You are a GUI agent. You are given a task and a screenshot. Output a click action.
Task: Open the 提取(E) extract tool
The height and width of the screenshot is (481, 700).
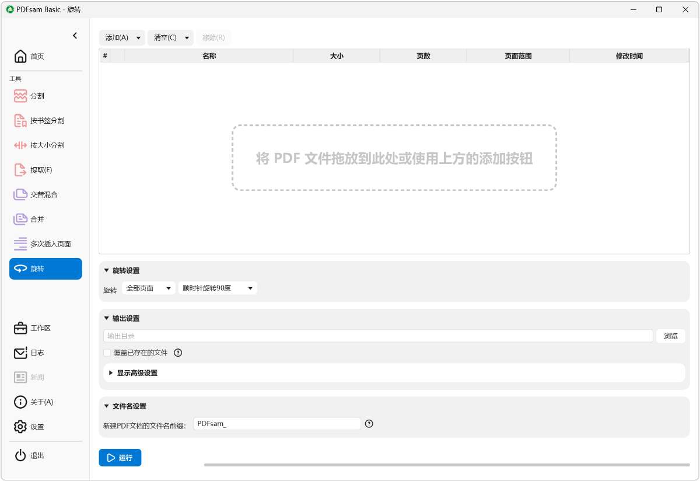tap(45, 170)
